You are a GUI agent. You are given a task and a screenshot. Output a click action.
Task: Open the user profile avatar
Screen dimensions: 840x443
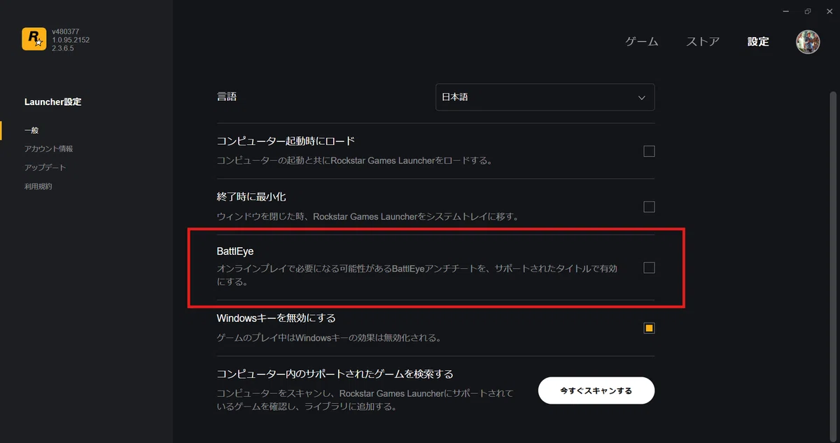click(808, 42)
